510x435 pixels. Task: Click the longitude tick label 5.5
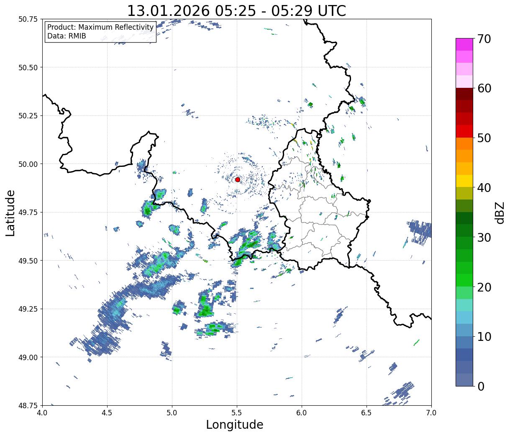(x=237, y=412)
